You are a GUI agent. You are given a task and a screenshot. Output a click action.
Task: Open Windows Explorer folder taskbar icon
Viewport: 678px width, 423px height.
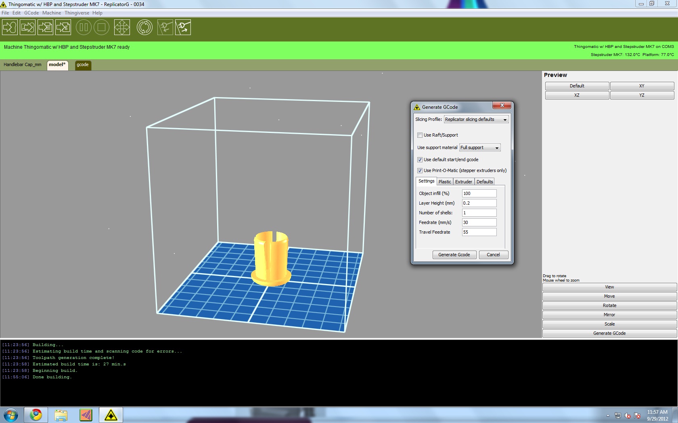[61, 415]
